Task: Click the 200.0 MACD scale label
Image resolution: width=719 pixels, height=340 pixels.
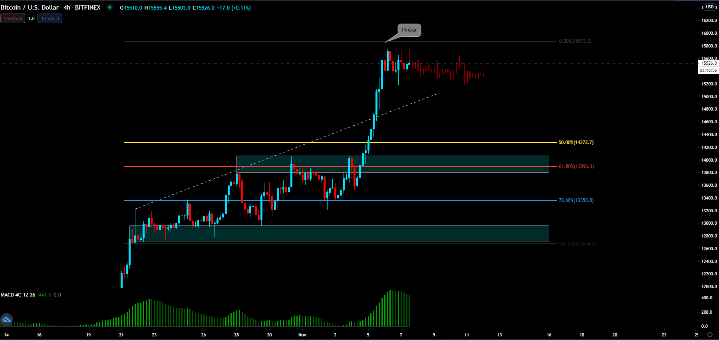Action: (x=707, y=312)
